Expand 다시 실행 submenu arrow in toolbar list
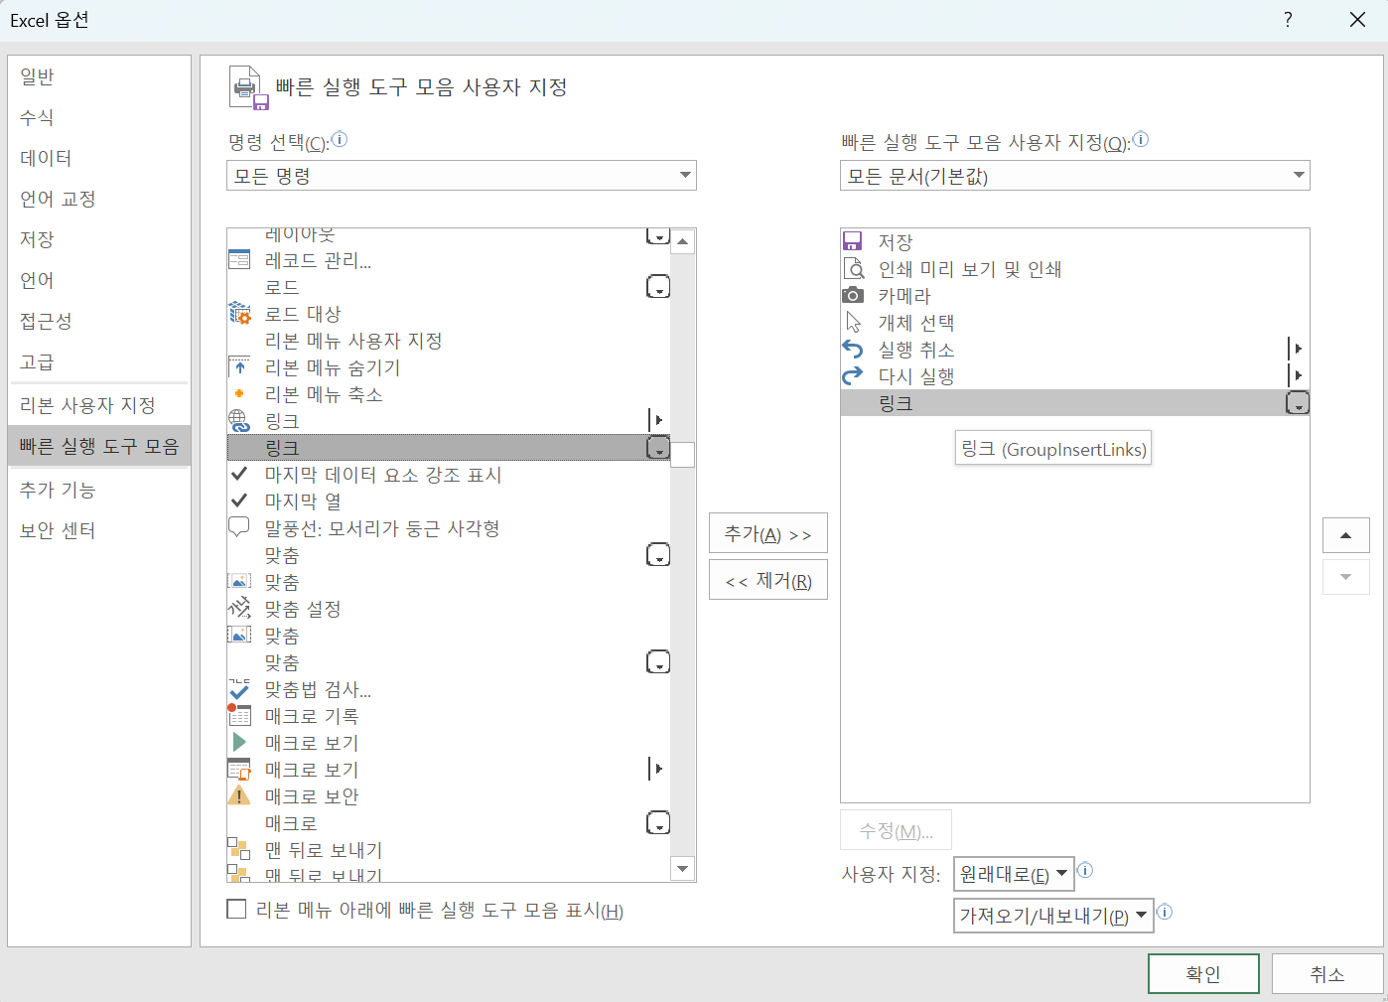Screen dimensions: 1388x1002 click(1296, 375)
